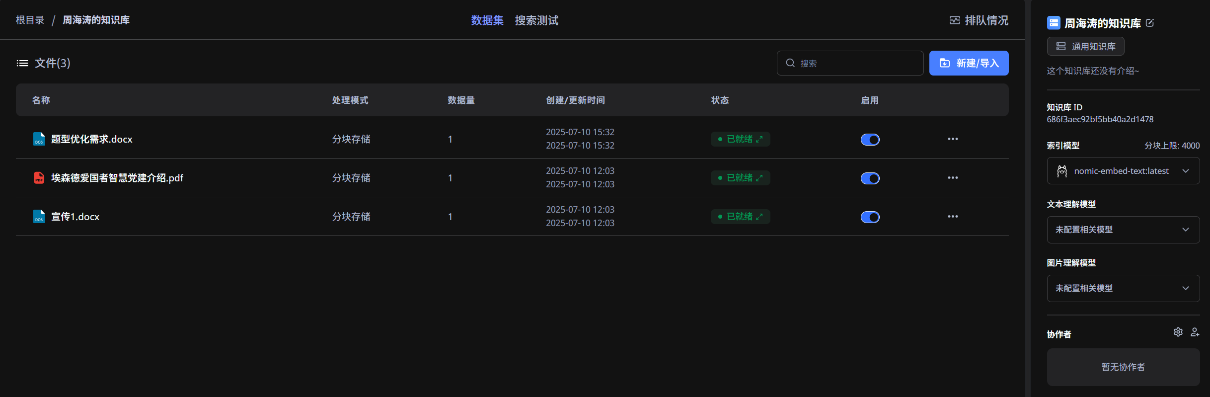Open collaborator settings gear icon

tap(1178, 332)
